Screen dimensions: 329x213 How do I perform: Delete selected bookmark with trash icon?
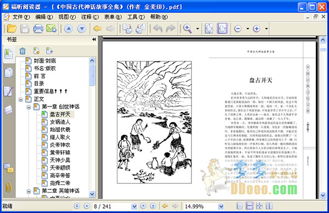click(x=22, y=51)
